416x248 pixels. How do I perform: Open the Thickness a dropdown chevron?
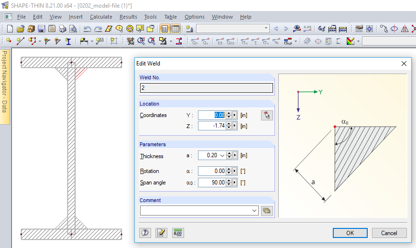click(222, 155)
